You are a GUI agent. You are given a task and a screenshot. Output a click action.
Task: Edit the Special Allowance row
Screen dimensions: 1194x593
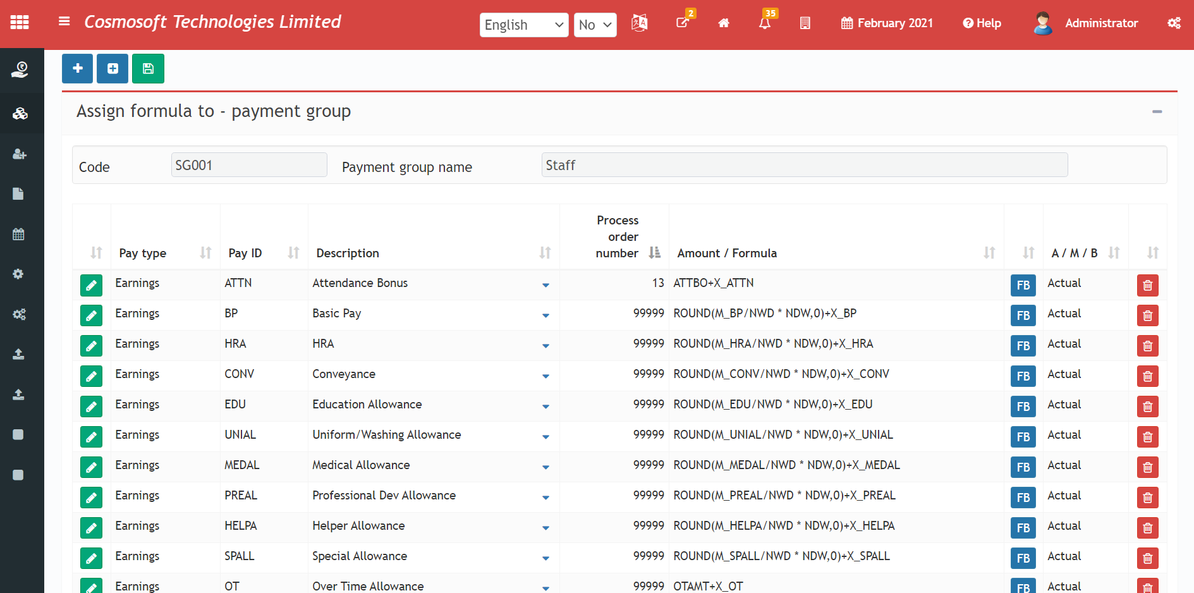[91, 558]
